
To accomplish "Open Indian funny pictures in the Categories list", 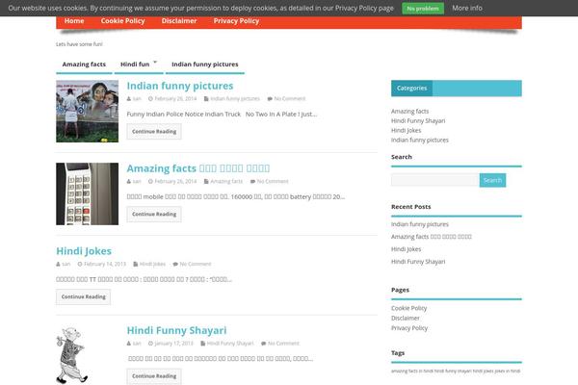I will click(x=420, y=140).
